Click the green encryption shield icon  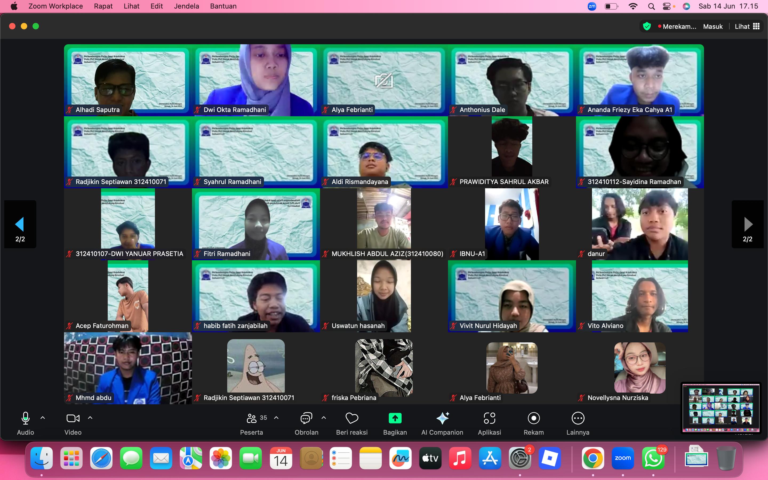pyautogui.click(x=647, y=26)
